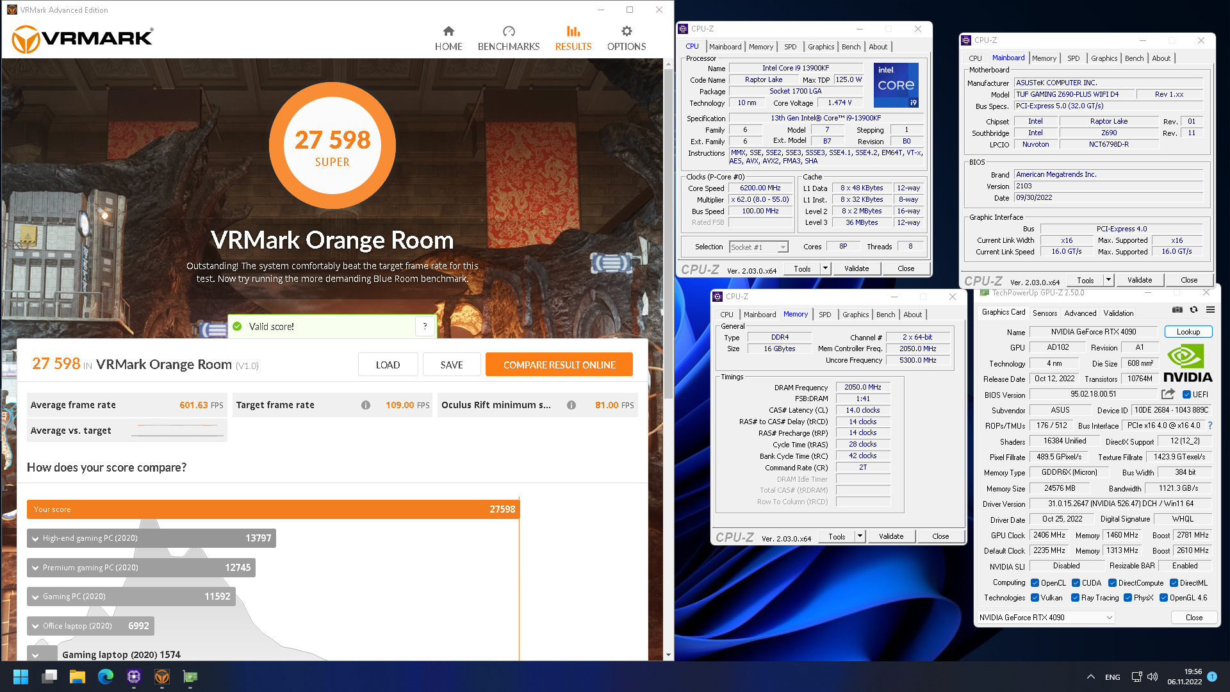Screen dimensions: 1230x692
Task: Toggle the UEFI checkbox in GPU-Z
Action: click(x=1186, y=395)
